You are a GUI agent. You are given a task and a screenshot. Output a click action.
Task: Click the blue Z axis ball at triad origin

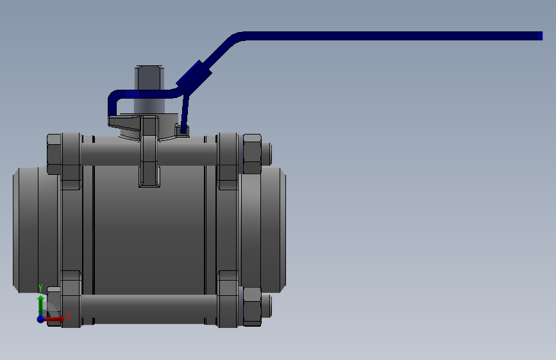click(x=41, y=319)
